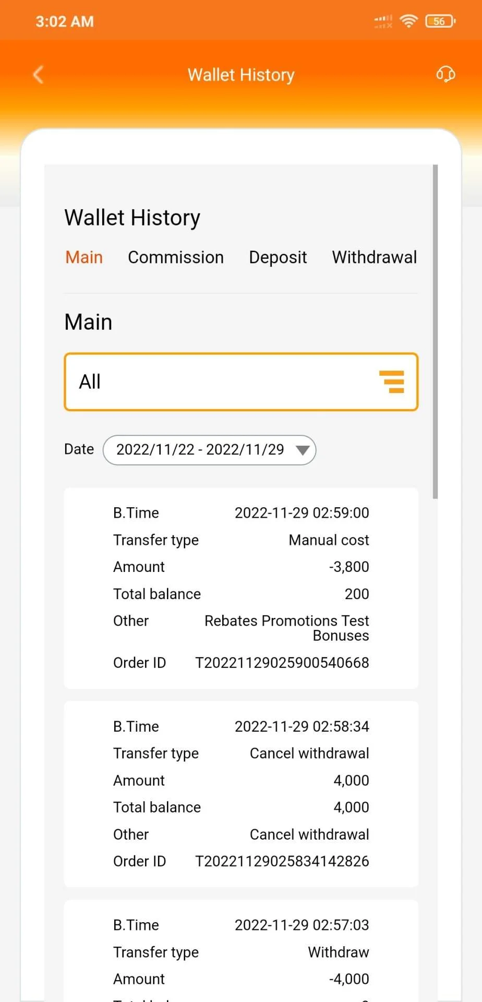The height and width of the screenshot is (1002, 482).
Task: Tap the battery indicator icon
Action: [440, 21]
